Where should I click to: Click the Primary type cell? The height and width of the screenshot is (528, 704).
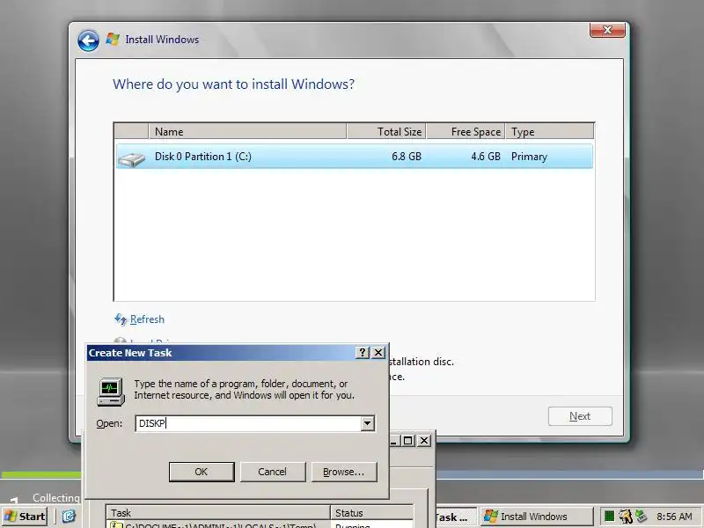[529, 157]
